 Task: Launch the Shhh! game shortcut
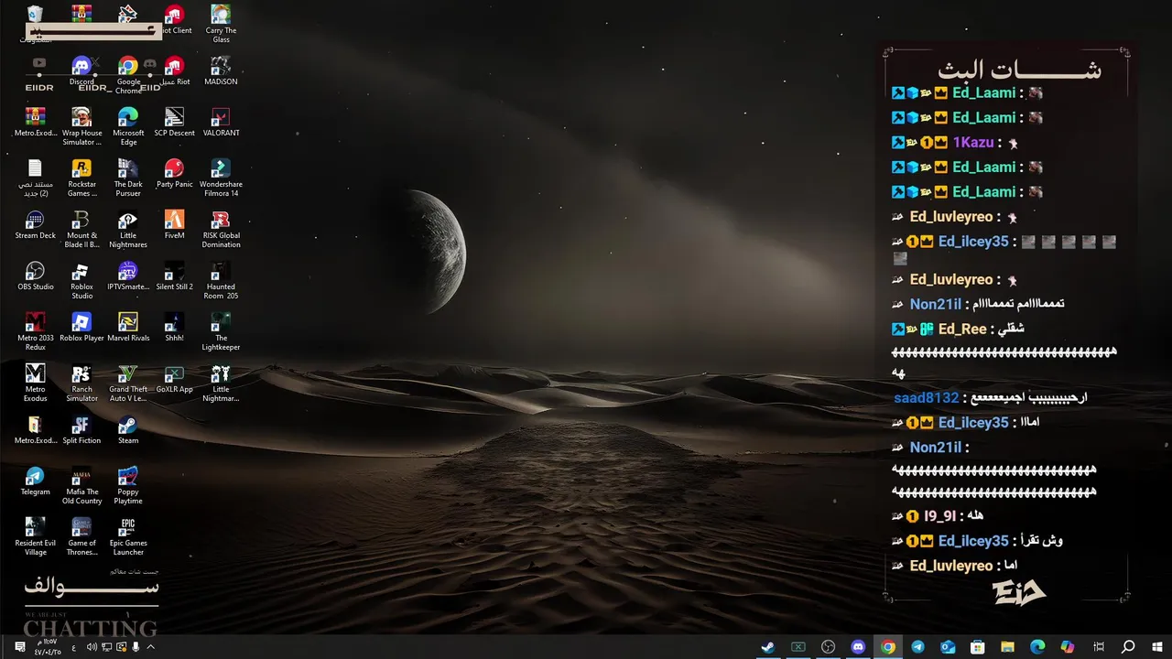click(x=174, y=327)
